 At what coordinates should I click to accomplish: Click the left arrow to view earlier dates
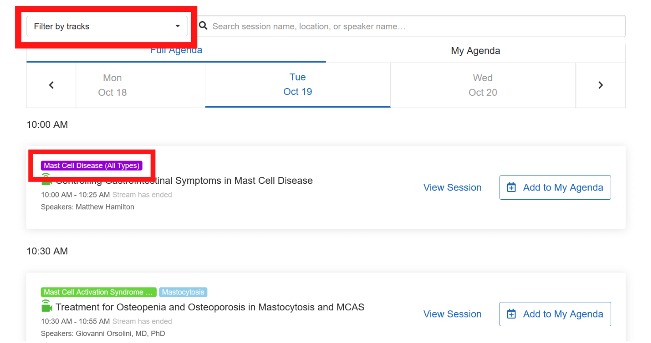coord(51,85)
